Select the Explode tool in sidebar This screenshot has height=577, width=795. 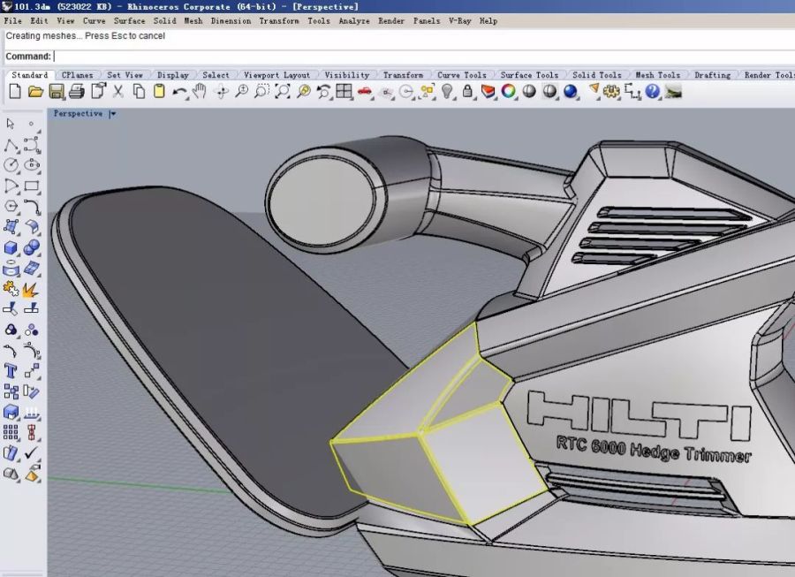[30, 289]
